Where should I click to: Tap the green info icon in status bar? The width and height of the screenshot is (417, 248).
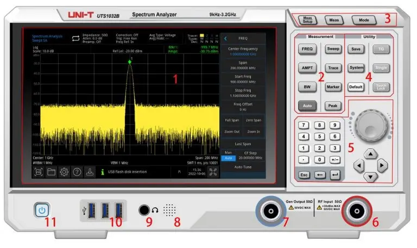point(103,172)
